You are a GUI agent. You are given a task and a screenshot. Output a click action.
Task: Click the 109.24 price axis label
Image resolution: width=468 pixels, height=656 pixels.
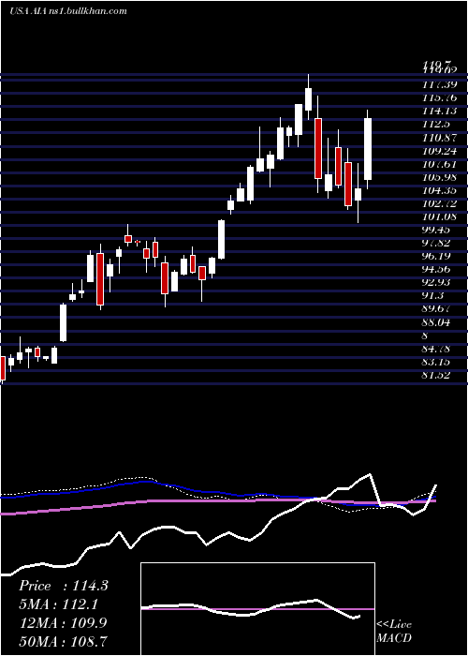[440, 151]
